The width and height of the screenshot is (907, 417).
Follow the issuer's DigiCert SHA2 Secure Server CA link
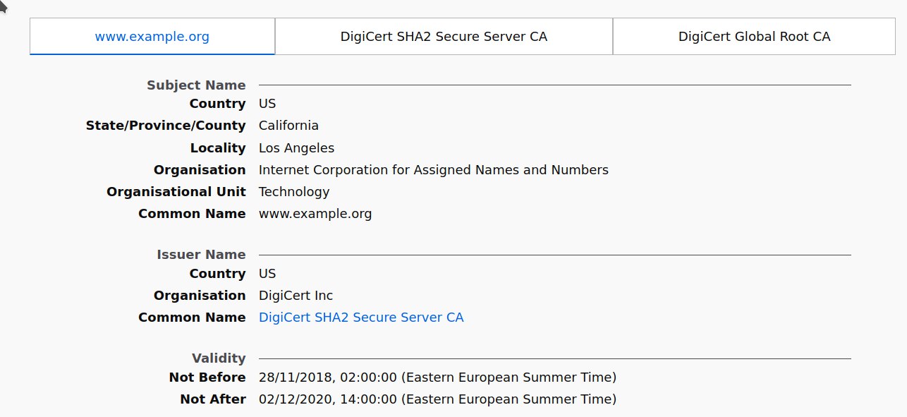coord(361,318)
